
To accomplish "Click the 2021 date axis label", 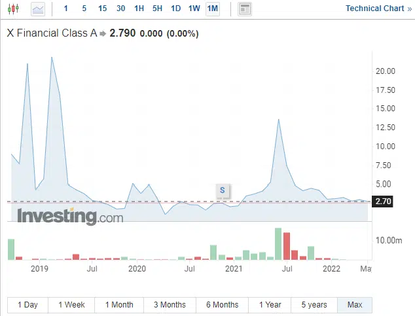I will coord(234,269).
